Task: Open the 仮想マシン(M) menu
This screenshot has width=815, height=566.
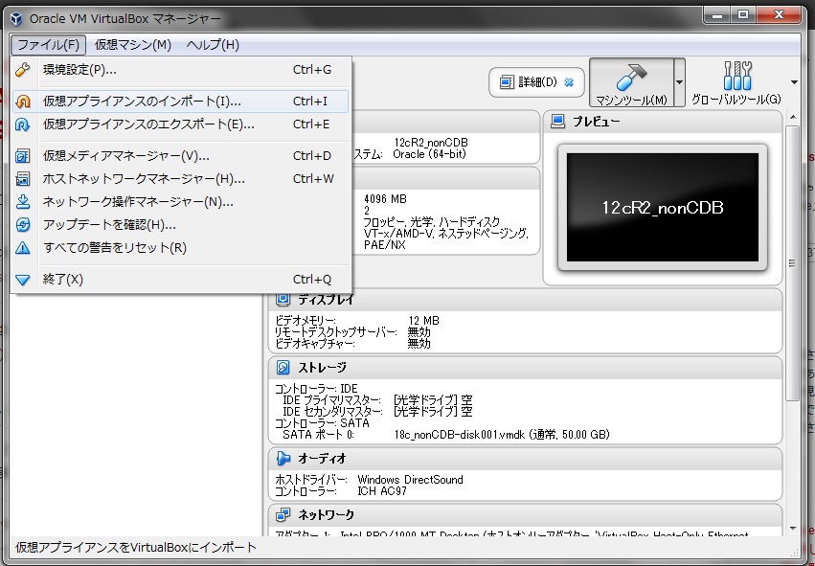Action: 132,45
